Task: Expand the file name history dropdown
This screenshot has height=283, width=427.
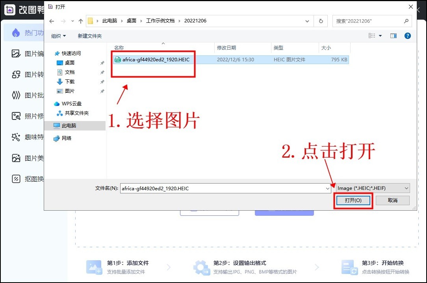Action: (328, 188)
